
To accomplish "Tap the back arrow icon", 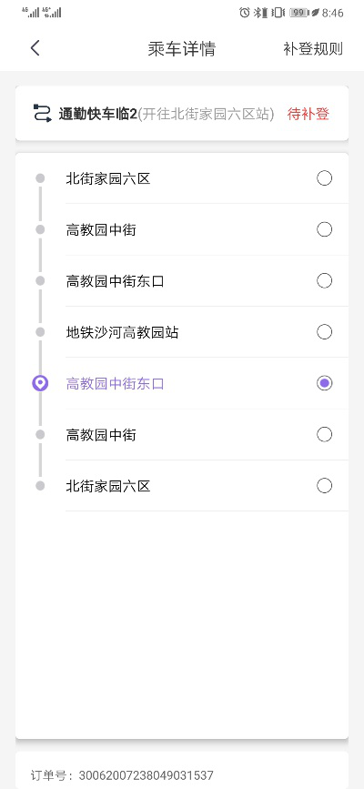I will (35, 48).
